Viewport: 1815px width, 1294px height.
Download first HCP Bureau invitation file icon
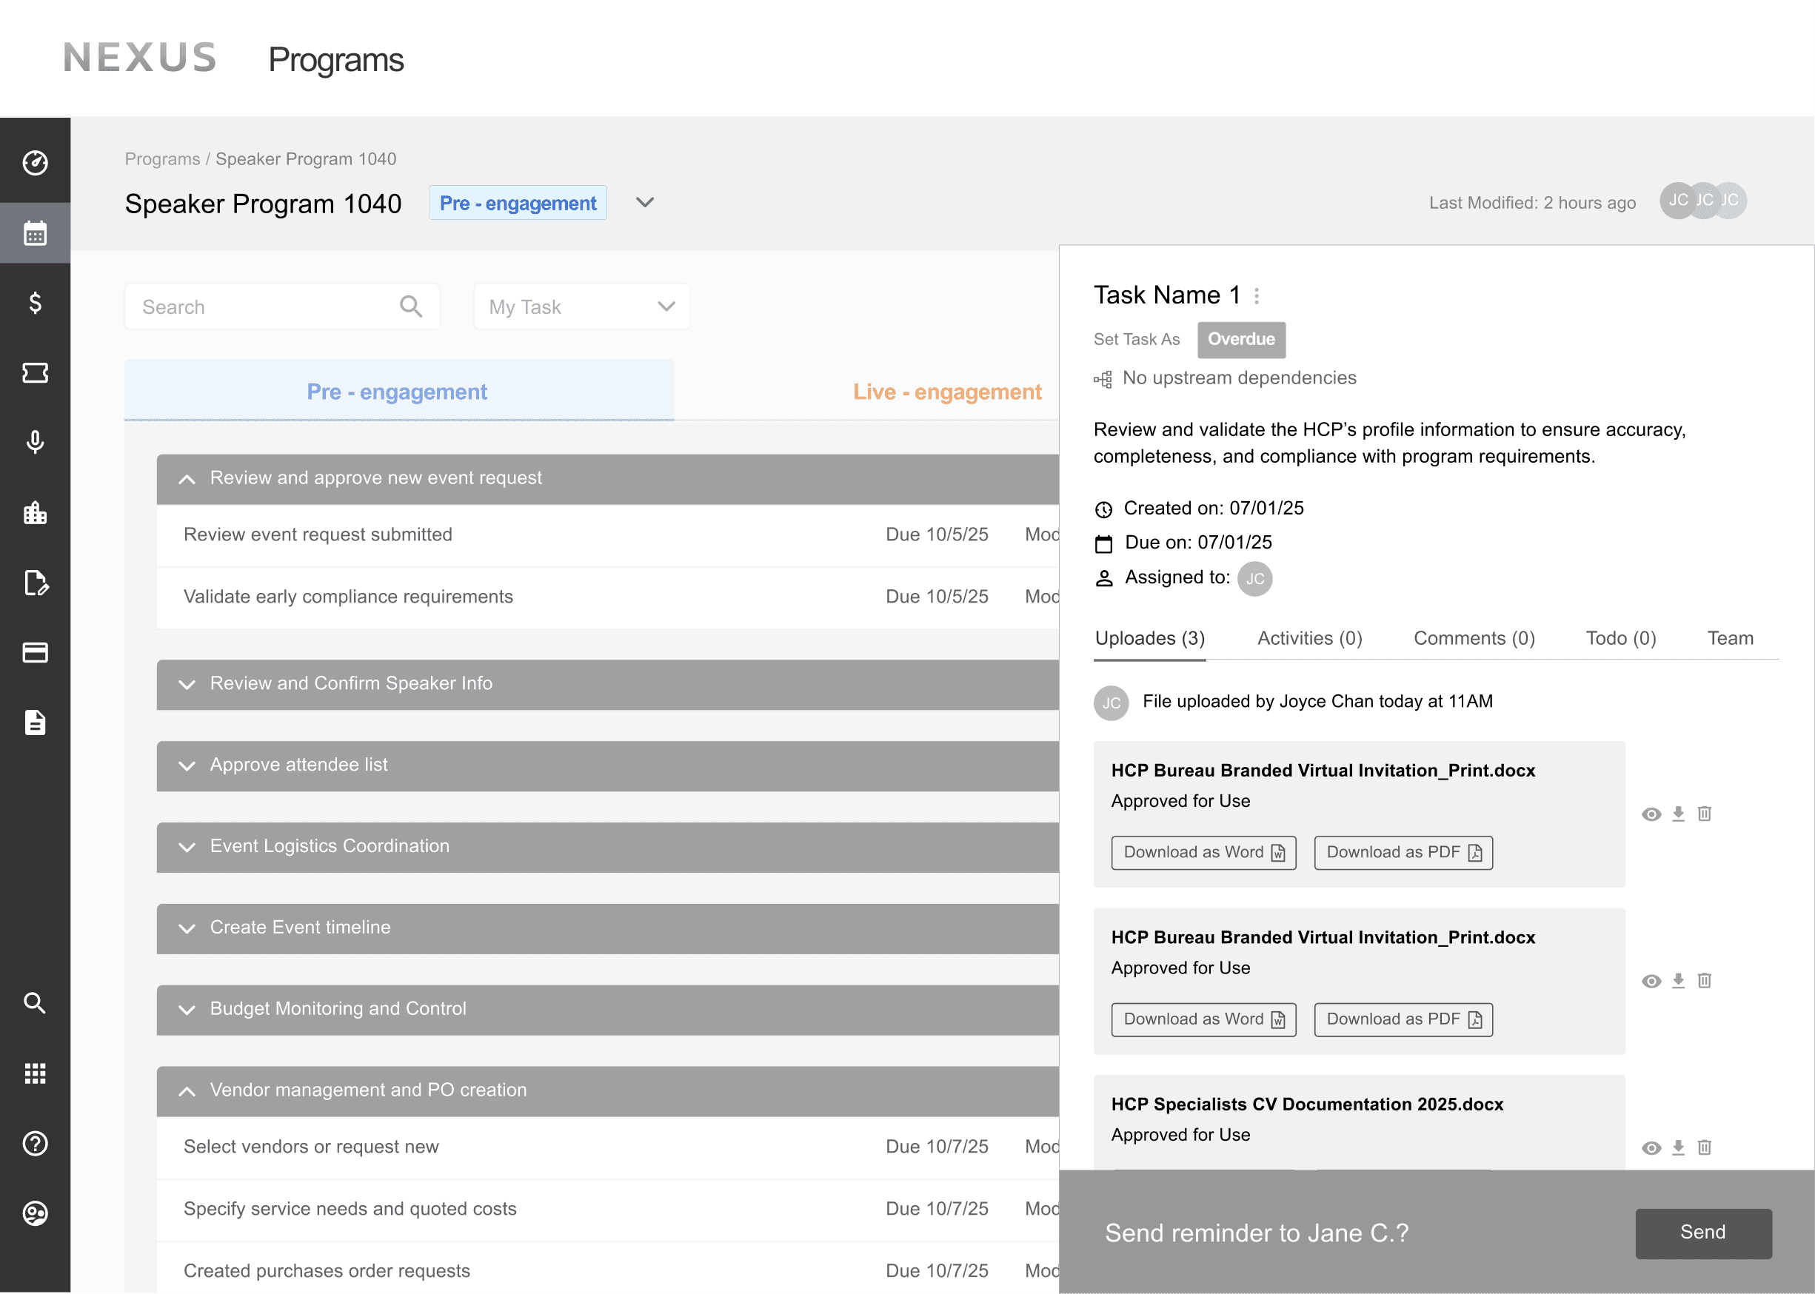click(1678, 814)
